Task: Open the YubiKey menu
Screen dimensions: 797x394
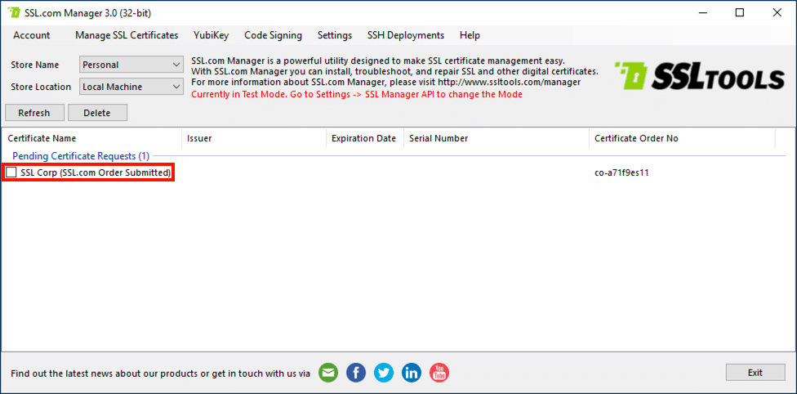Action: (211, 35)
